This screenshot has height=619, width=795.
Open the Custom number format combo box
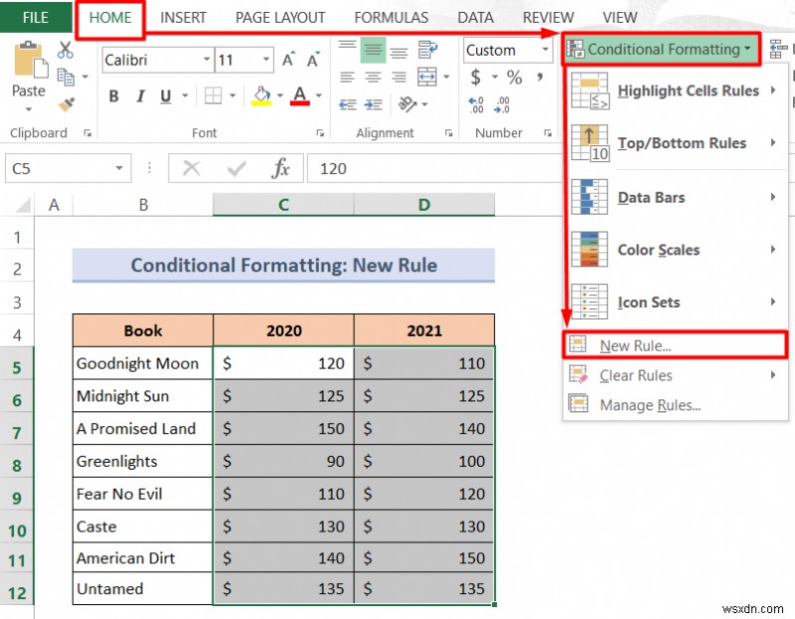pos(507,50)
